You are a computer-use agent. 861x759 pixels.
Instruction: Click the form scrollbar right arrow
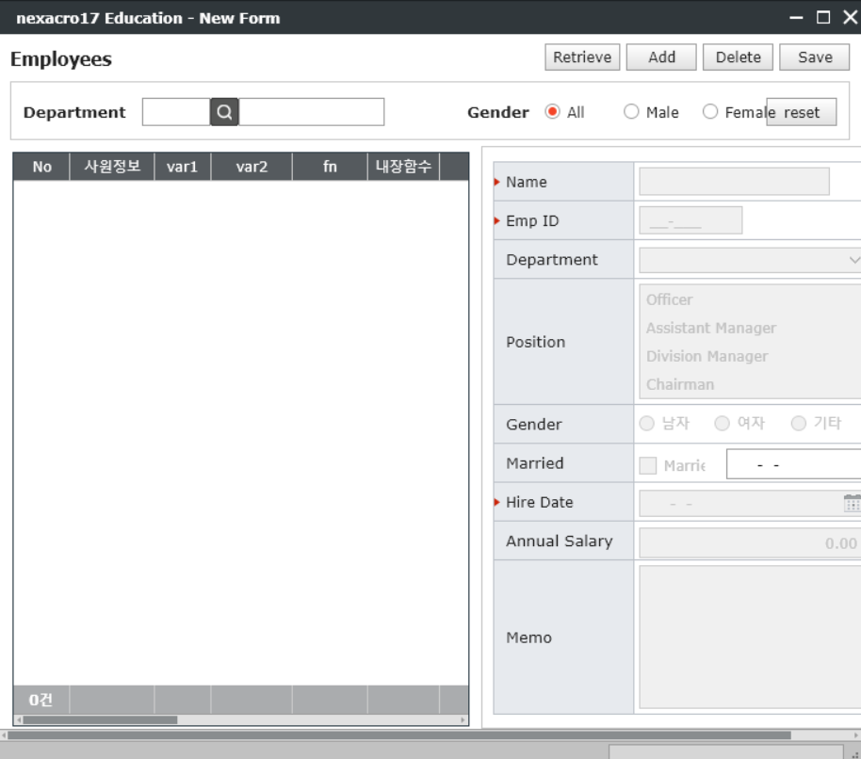[x=856, y=735]
